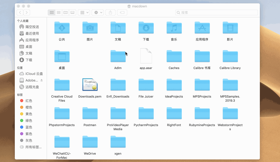The image size is (280, 162).
Task: Switch to cover flow view
Action: [x=72, y=12]
